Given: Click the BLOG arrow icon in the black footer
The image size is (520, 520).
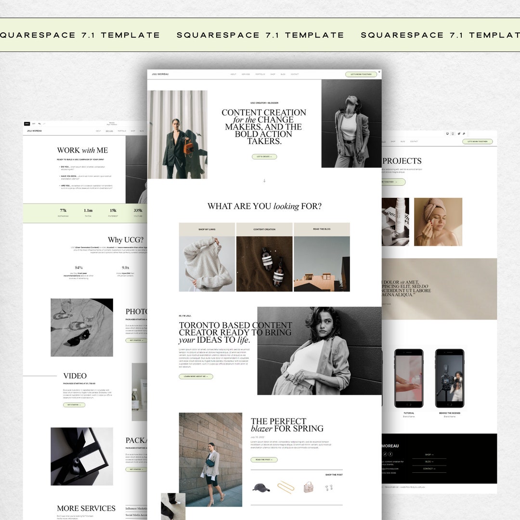Looking at the screenshot, I should 432,461.
